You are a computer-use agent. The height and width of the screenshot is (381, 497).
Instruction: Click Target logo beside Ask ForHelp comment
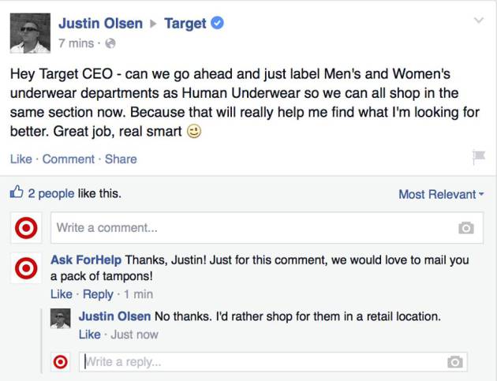coord(27,268)
